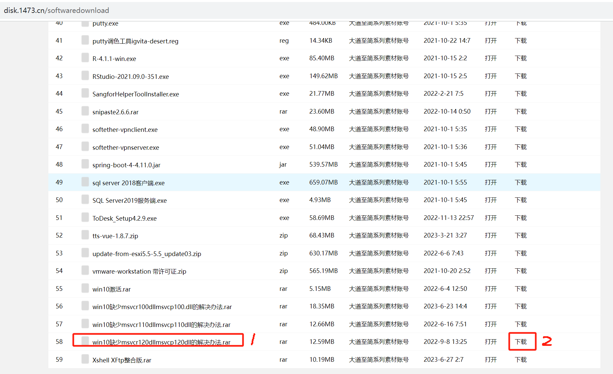Download sql server 2018客户端.exe

(x=521, y=182)
